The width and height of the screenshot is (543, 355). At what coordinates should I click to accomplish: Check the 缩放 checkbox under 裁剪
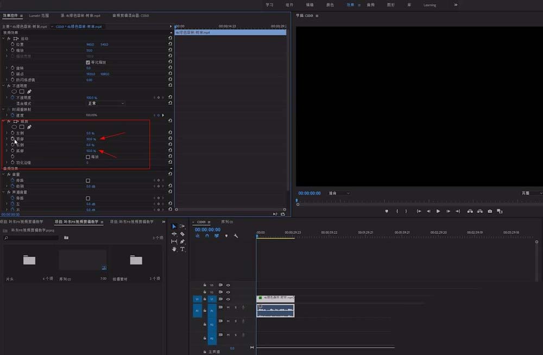(88, 157)
